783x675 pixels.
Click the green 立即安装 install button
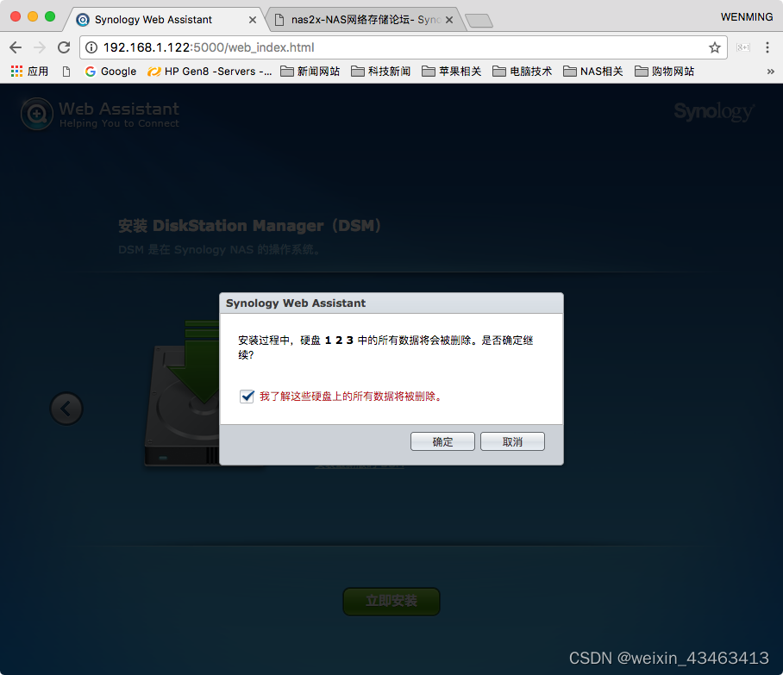coord(391,602)
